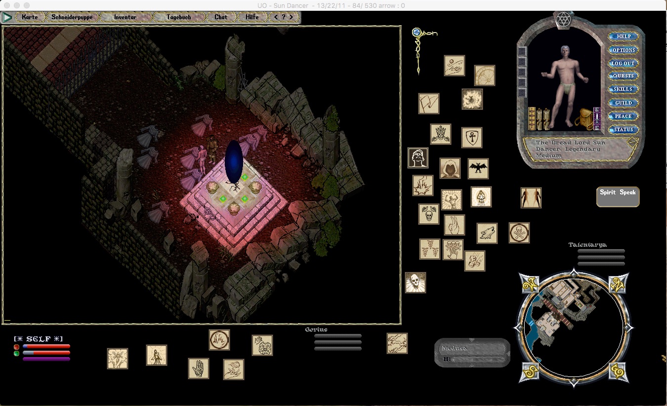Open OPTIONS from the paperdoll
667x406 pixels.
pyautogui.click(x=624, y=50)
